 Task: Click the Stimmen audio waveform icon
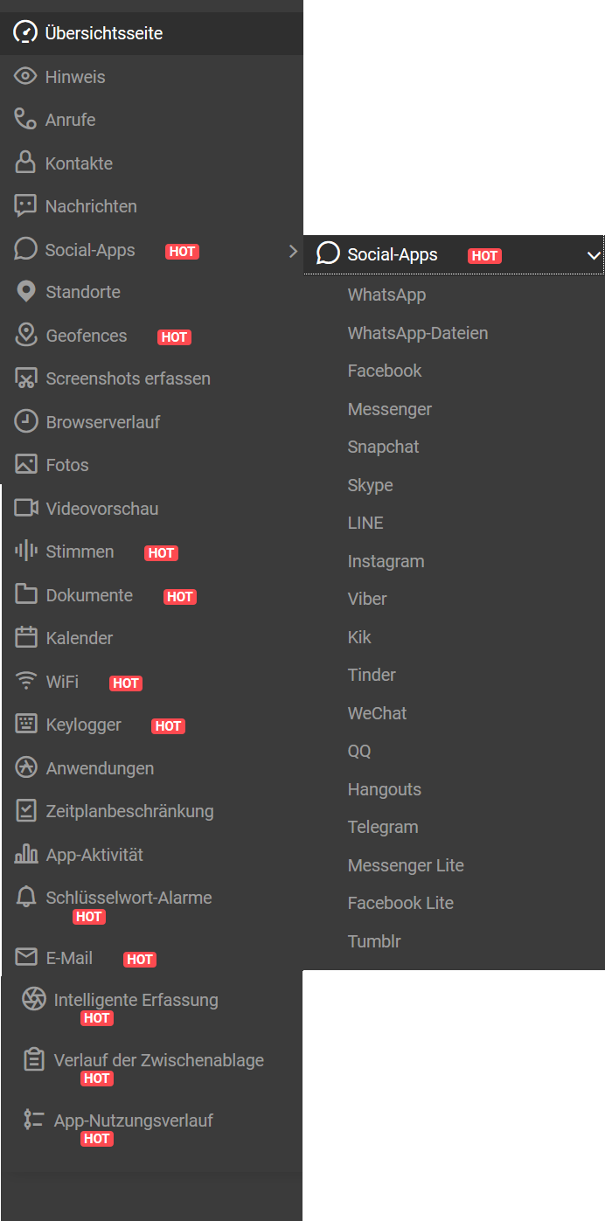[25, 552]
